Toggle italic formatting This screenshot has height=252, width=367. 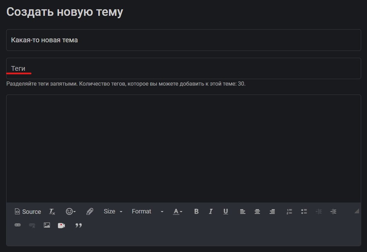click(x=211, y=211)
